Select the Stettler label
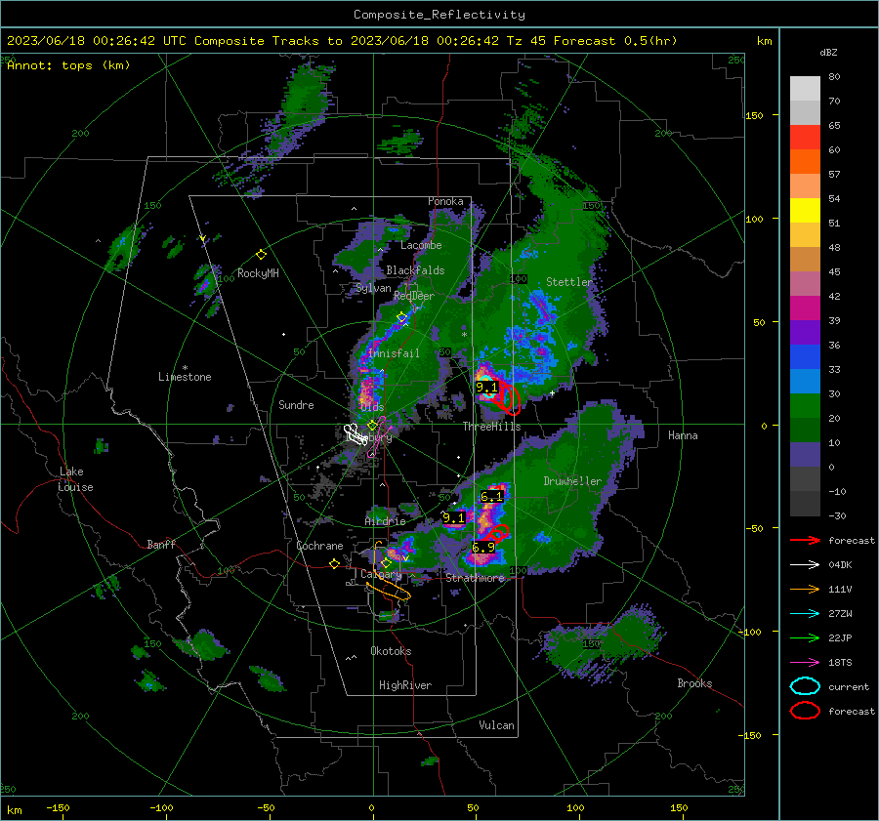 pos(569,282)
